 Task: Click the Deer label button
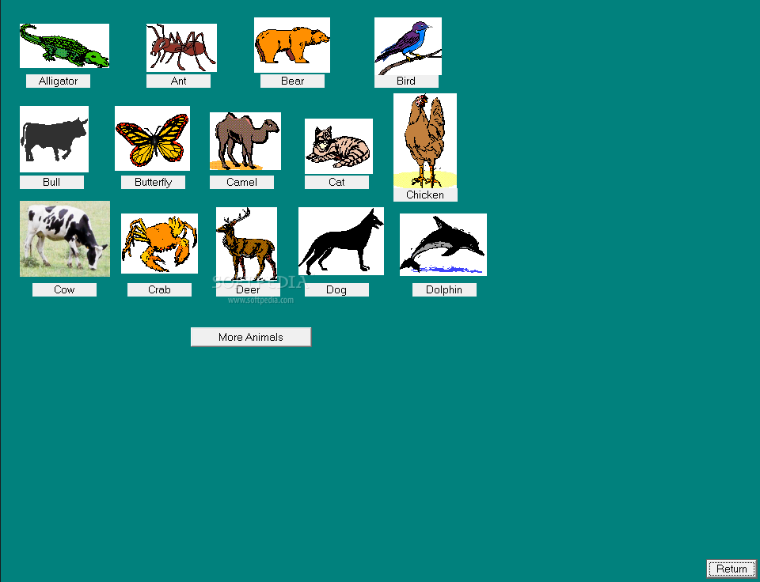tap(248, 289)
